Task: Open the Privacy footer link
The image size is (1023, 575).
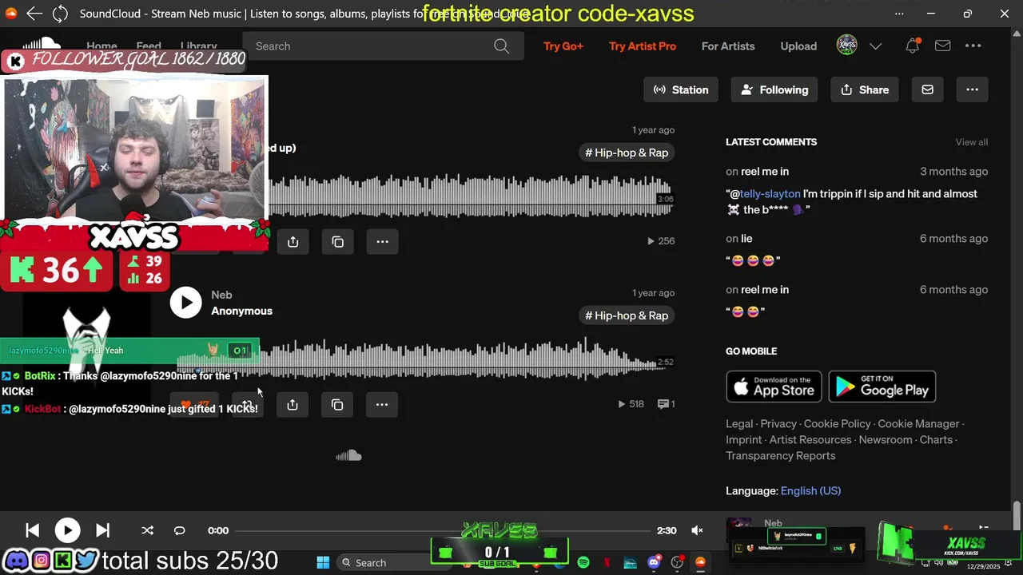Action: [778, 424]
